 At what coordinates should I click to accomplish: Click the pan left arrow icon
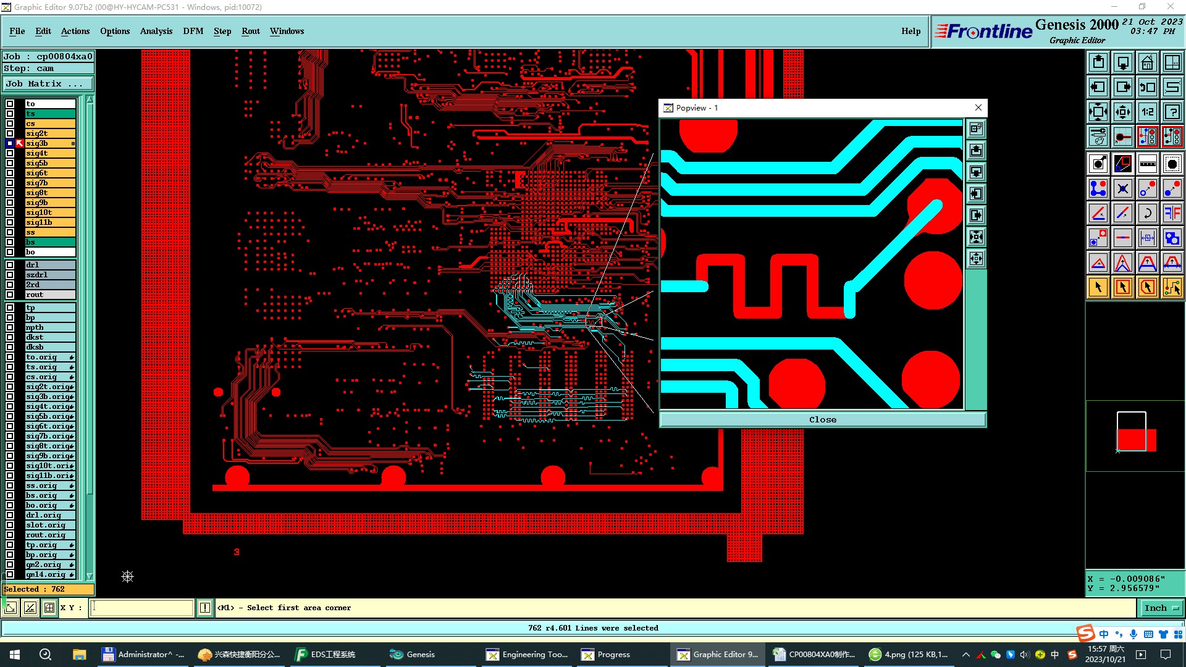tap(1098, 87)
